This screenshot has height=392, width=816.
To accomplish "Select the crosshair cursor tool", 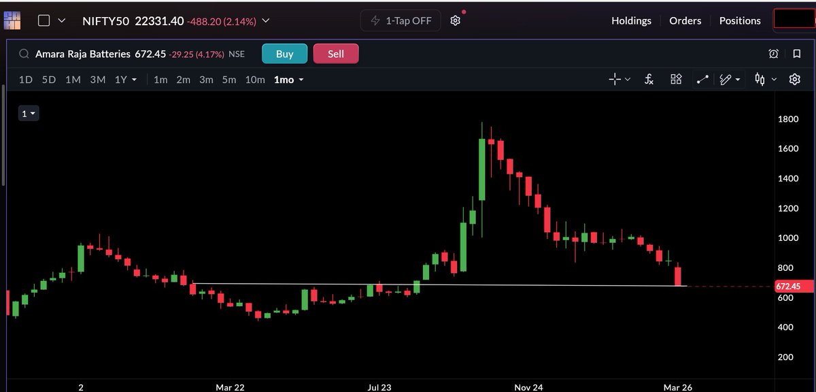I will [615, 80].
